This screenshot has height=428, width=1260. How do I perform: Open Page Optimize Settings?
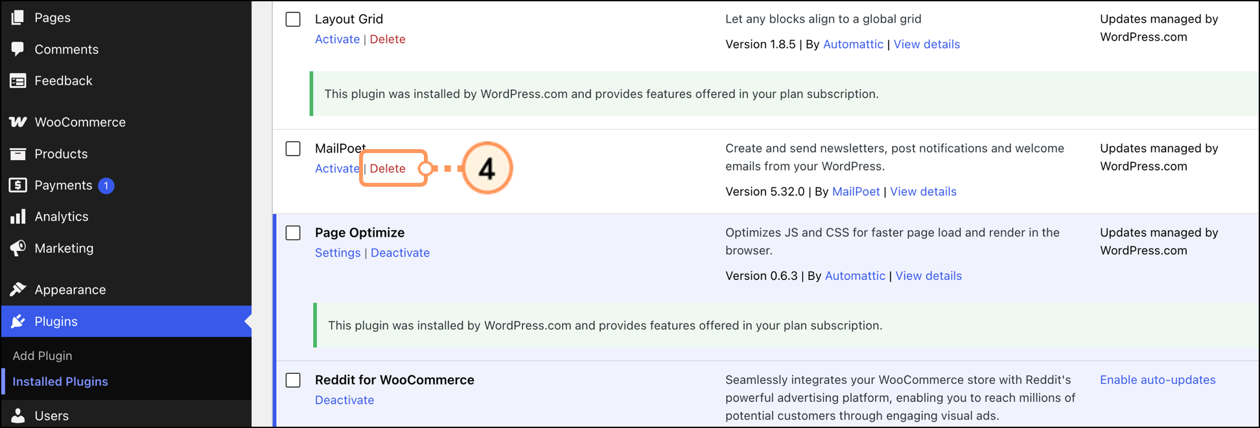click(x=338, y=253)
